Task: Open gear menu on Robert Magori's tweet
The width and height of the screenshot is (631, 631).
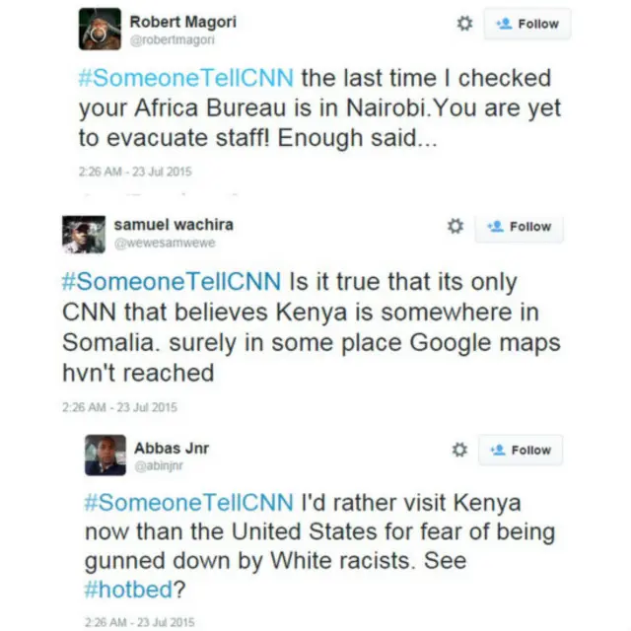Action: (464, 24)
